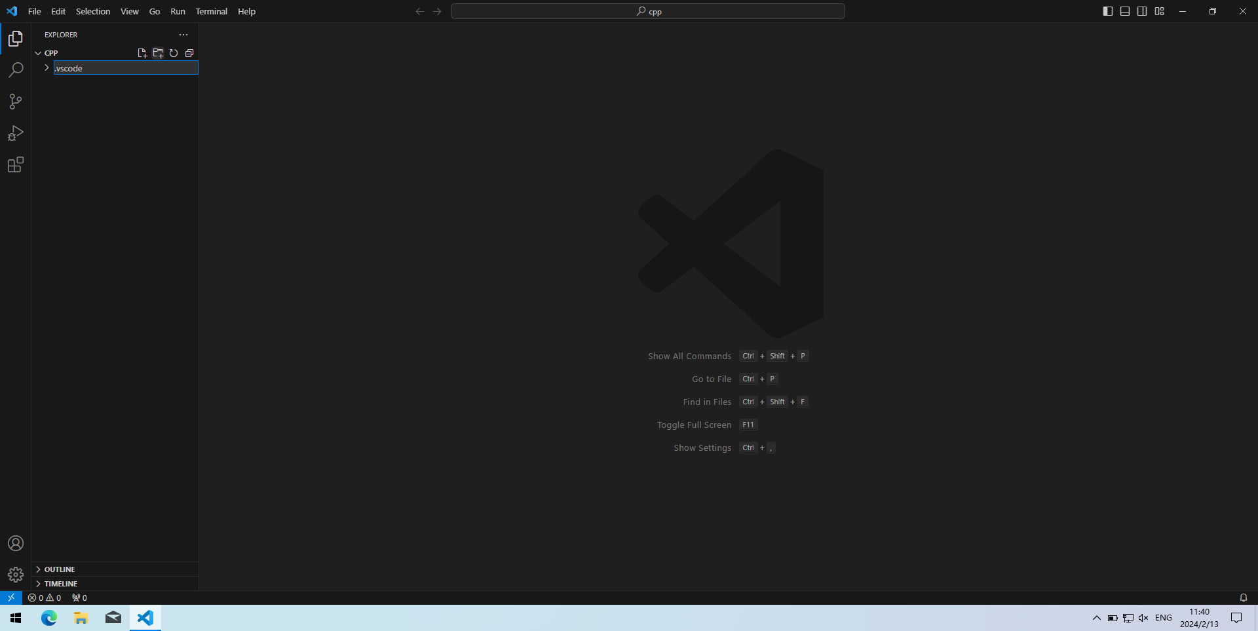Open the Run menu

point(178,11)
